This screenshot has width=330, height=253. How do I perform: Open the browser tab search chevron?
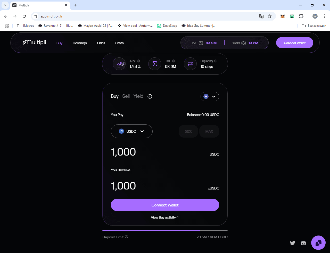[x=5, y=5]
